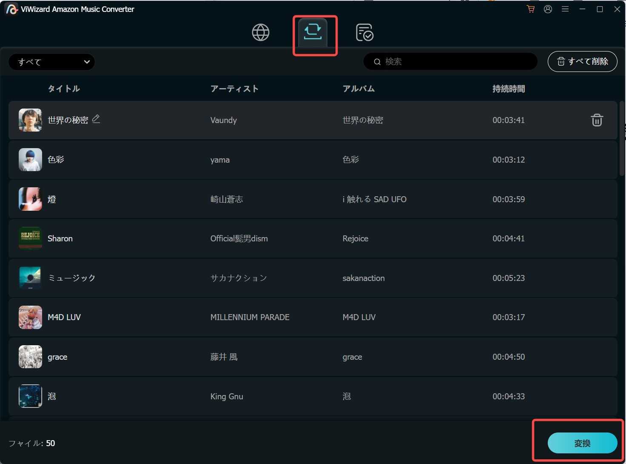Open the user account icon

[548, 9]
